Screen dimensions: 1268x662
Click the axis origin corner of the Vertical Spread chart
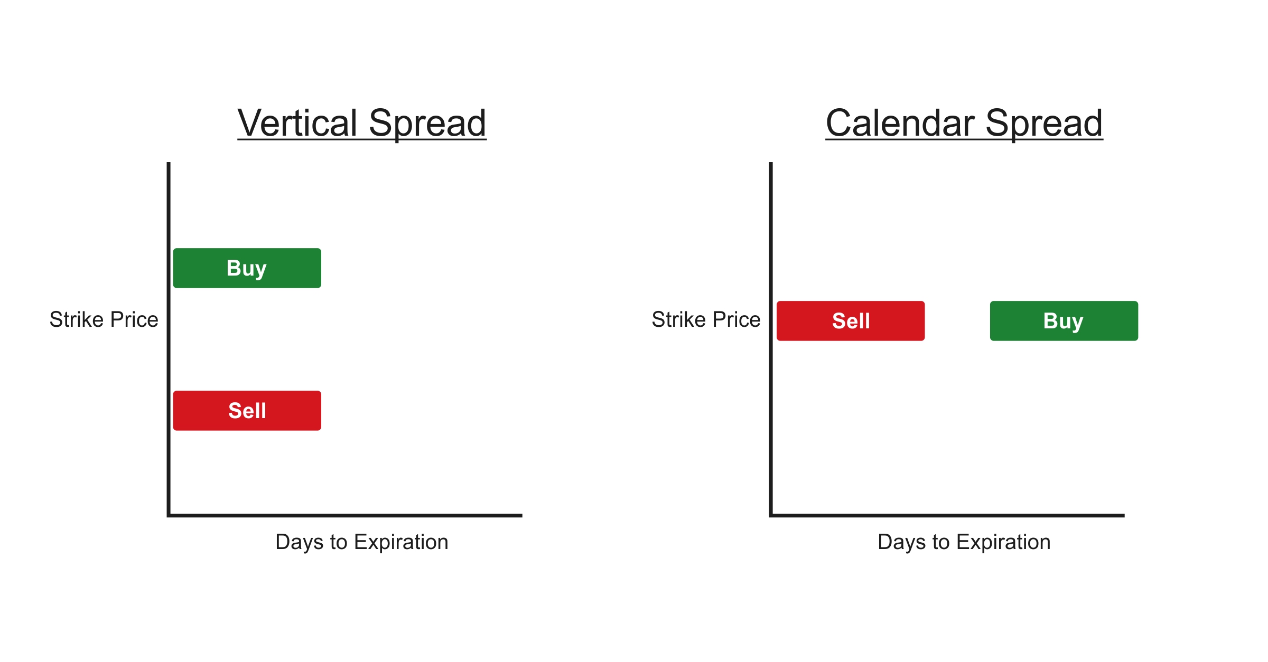[169, 515]
